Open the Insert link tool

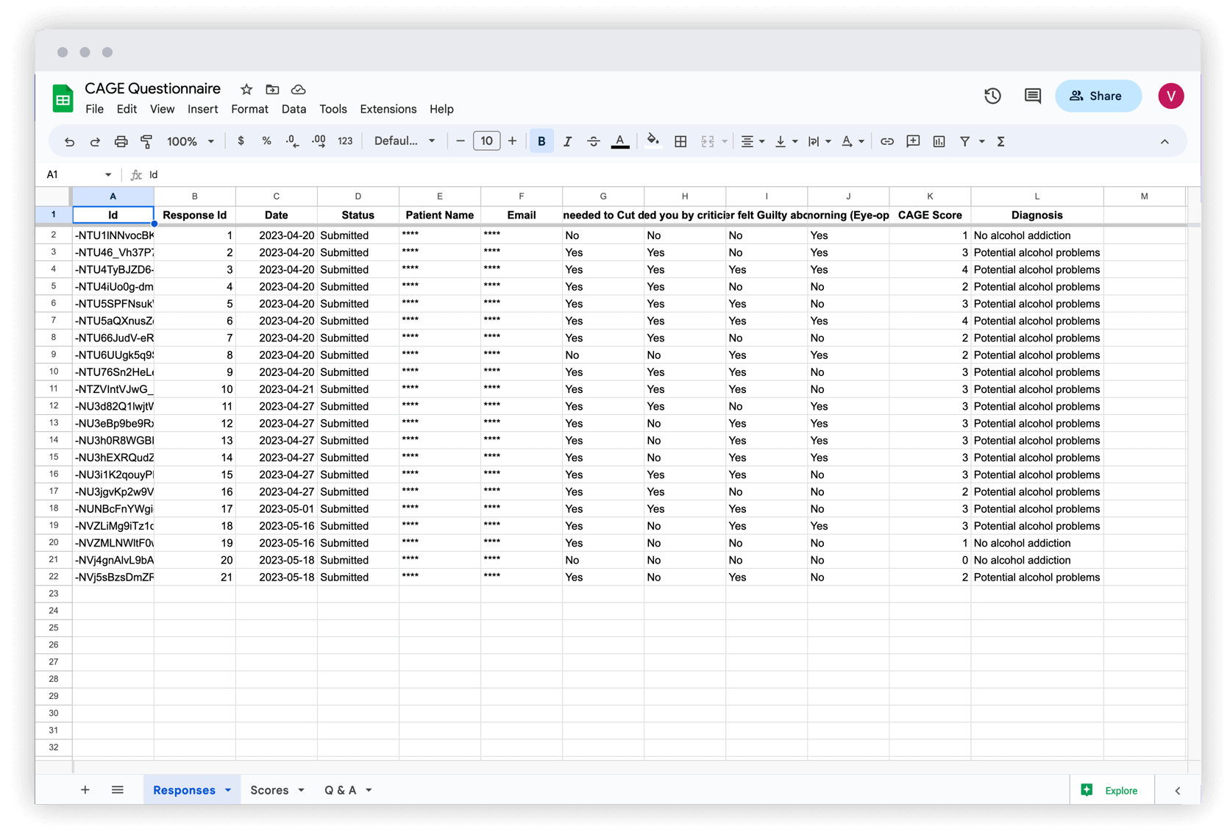pos(887,141)
